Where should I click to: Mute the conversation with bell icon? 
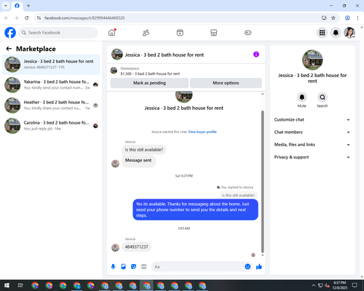point(302,97)
